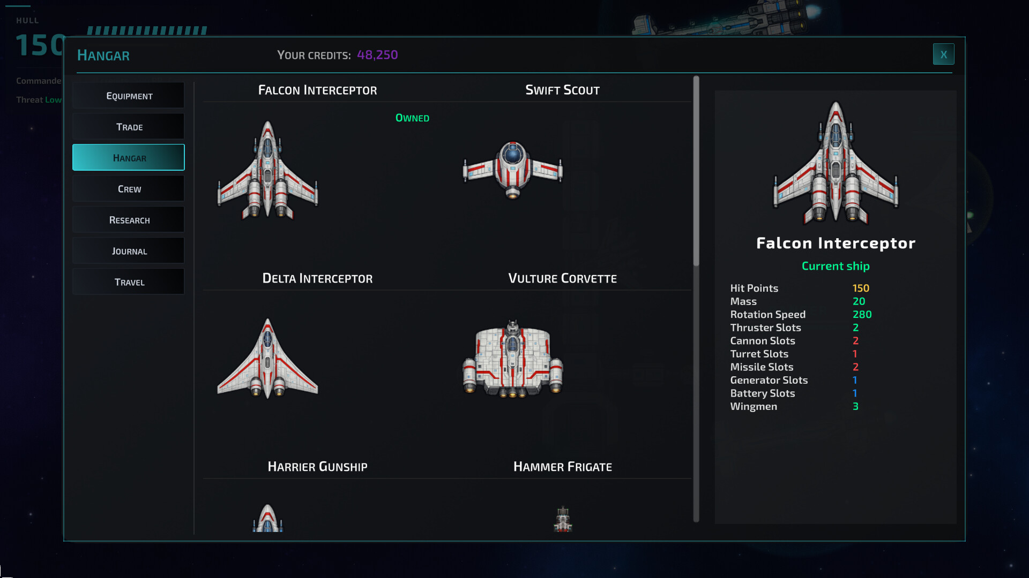Click the Current ship status label
This screenshot has width=1029, height=578.
[x=836, y=266]
